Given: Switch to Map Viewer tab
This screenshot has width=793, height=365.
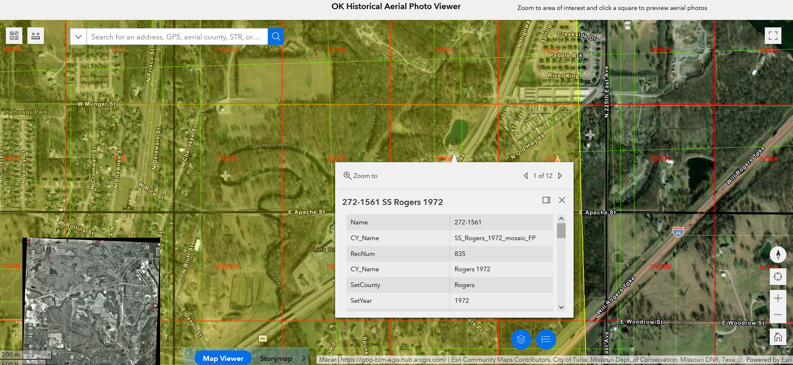Looking at the screenshot, I should (x=223, y=358).
